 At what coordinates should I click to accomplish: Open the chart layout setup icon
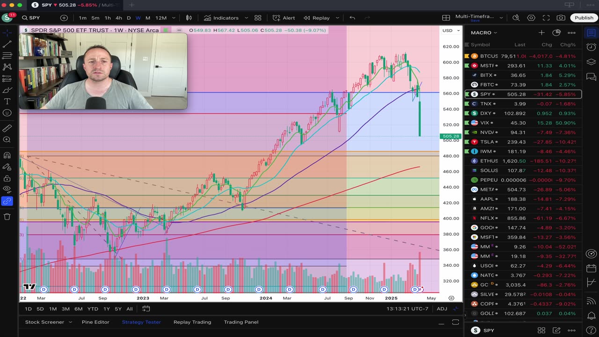point(446,18)
